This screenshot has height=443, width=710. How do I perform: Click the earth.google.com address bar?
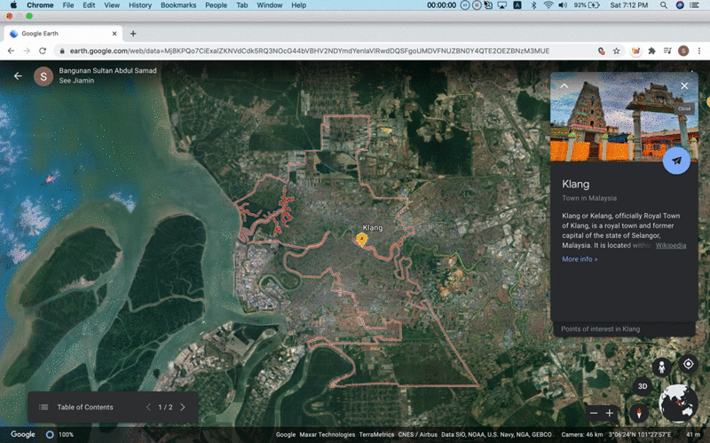[309, 51]
